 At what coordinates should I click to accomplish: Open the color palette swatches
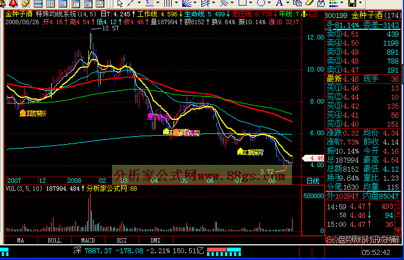pos(334,3)
